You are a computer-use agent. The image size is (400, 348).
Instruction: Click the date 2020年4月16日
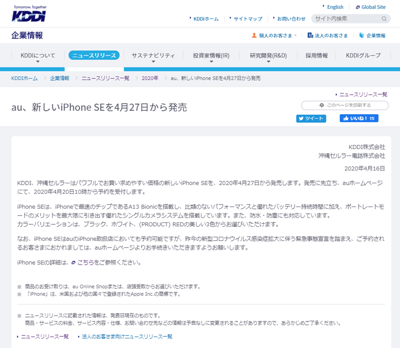tap(365, 169)
